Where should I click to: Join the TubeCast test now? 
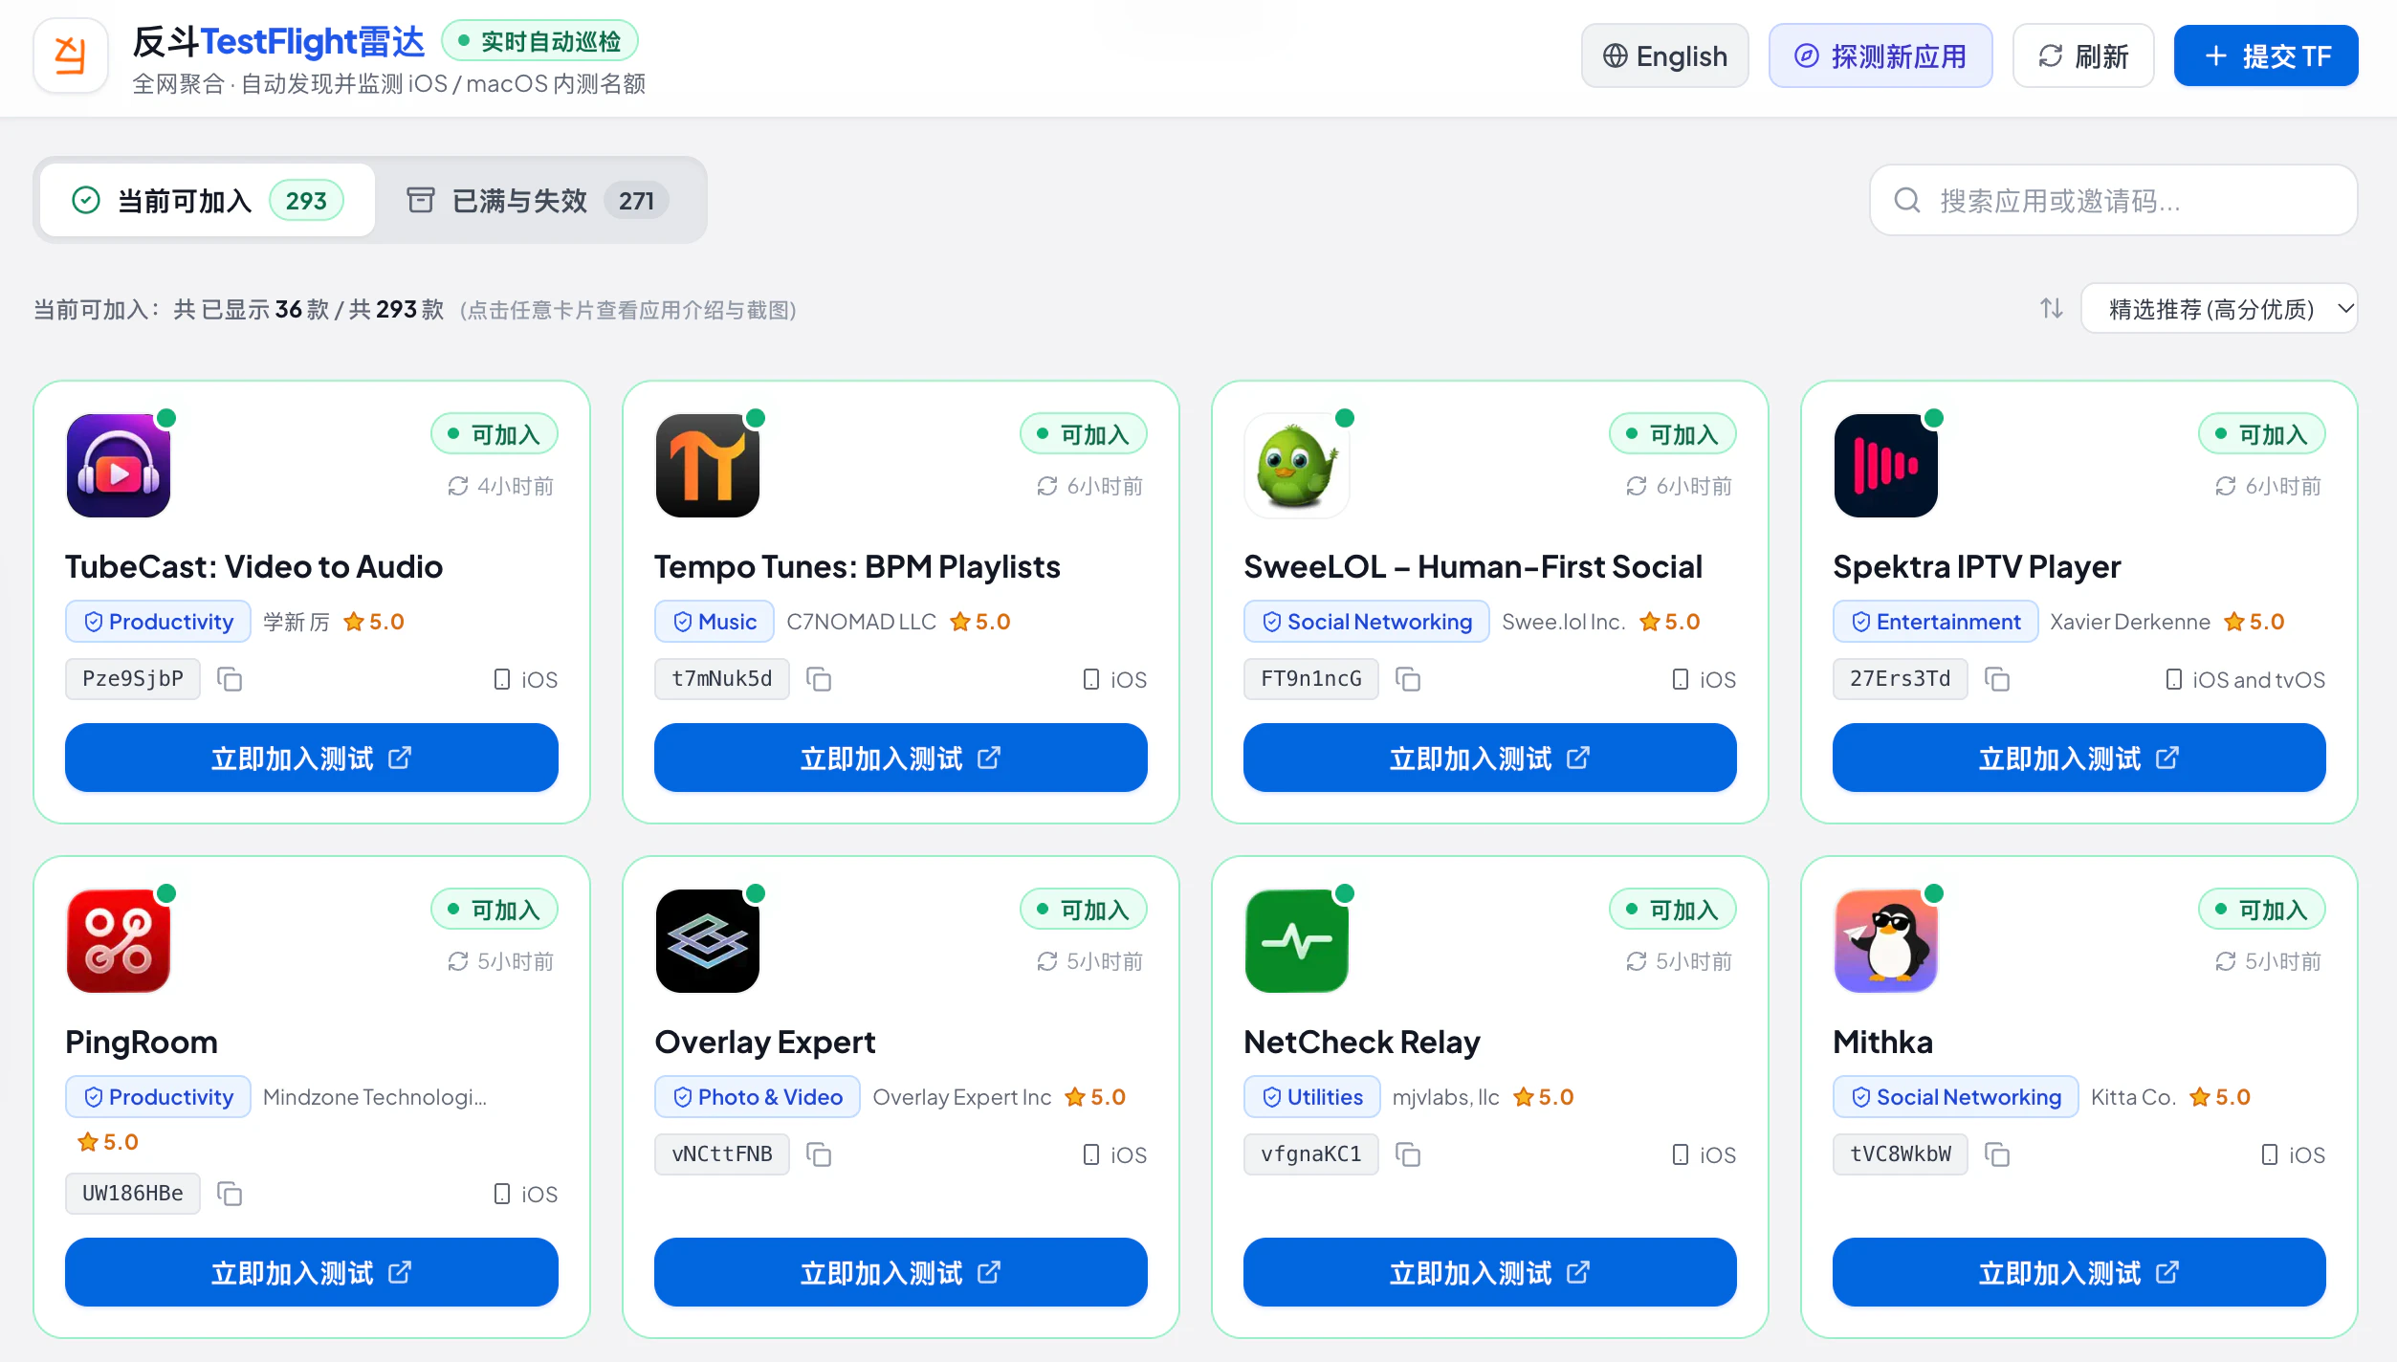pyautogui.click(x=312, y=758)
